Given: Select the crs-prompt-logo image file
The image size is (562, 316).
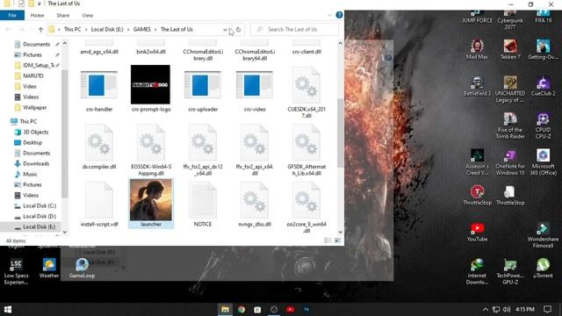Looking at the screenshot, I should 150,89.
